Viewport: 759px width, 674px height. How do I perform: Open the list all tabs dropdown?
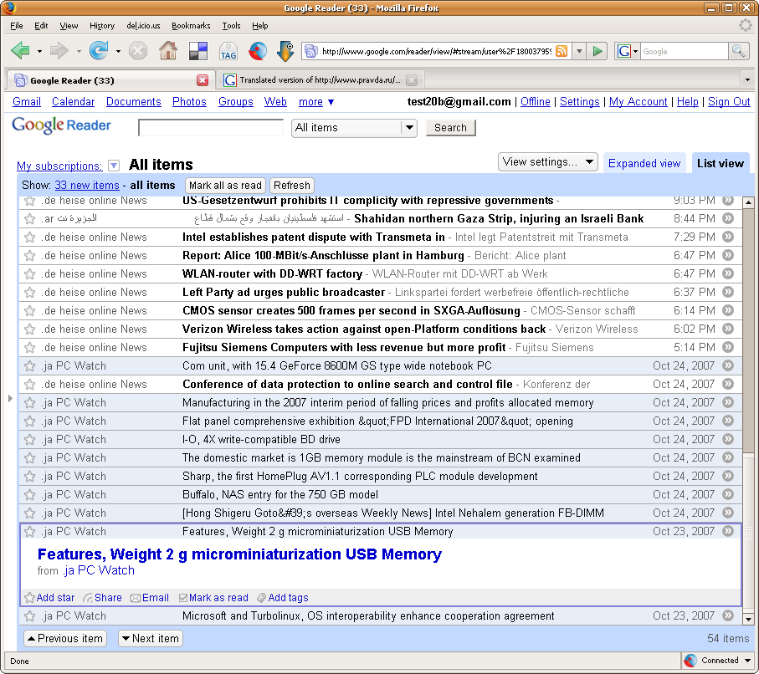coord(747,79)
